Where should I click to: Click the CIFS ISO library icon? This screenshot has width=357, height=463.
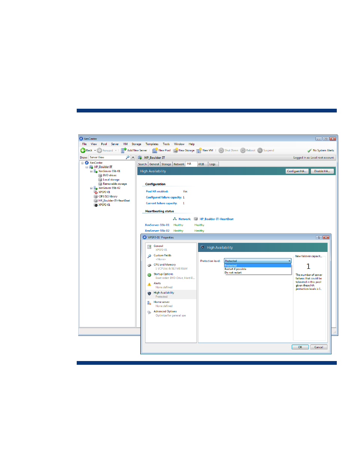point(96,196)
